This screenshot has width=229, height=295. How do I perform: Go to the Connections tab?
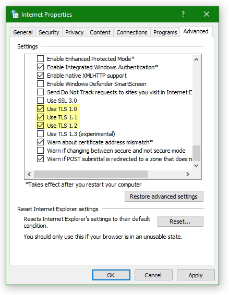pos(132,32)
